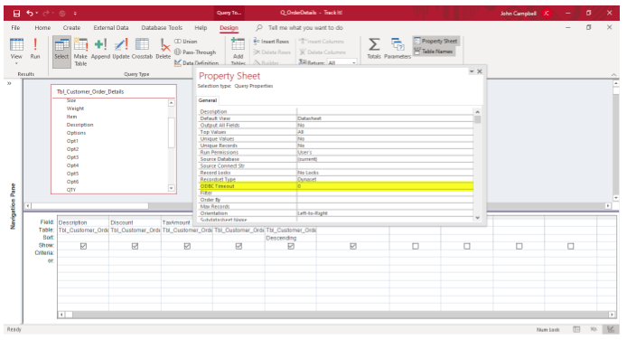Run the query
Screen dimensions: 627x340
coord(35,49)
